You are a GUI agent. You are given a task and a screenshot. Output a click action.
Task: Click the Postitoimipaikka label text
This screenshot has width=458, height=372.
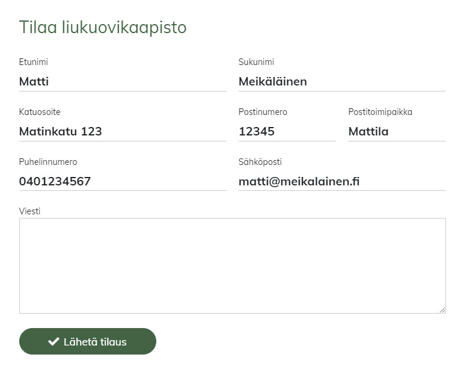pyautogui.click(x=380, y=112)
